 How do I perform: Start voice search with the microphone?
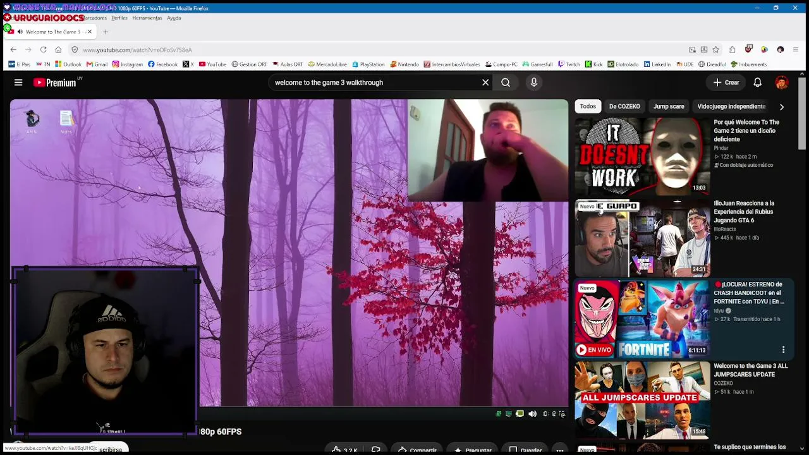pos(534,82)
